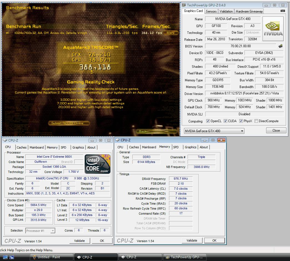The image size is (290, 261).
Task: Toggle the OpenCL checkbox
Action: pyautogui.click(x=208, y=121)
